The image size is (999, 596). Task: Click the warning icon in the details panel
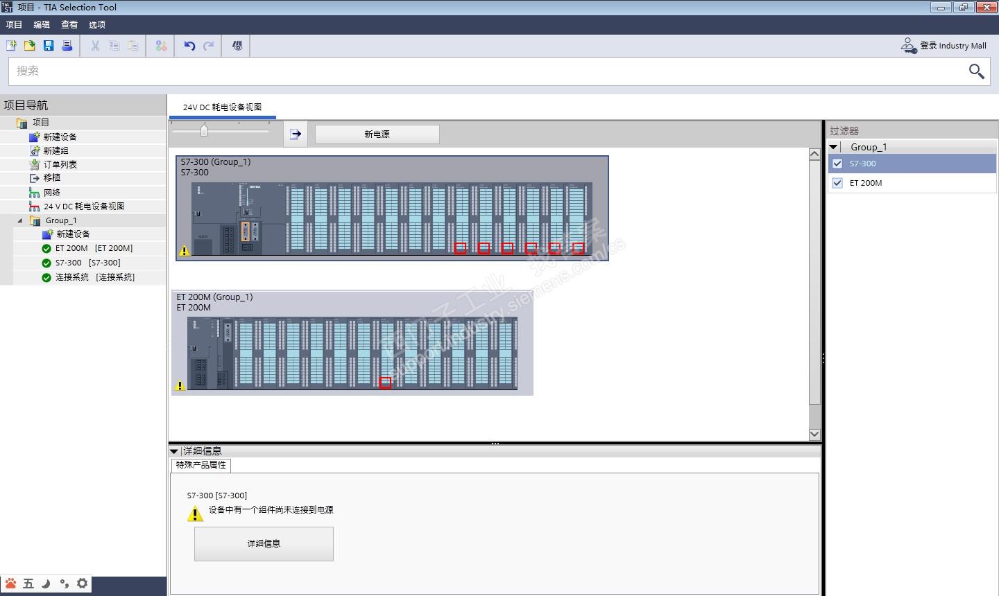tap(195, 514)
